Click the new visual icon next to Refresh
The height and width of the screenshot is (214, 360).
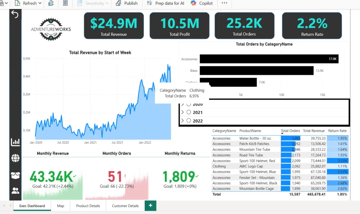point(51,3)
